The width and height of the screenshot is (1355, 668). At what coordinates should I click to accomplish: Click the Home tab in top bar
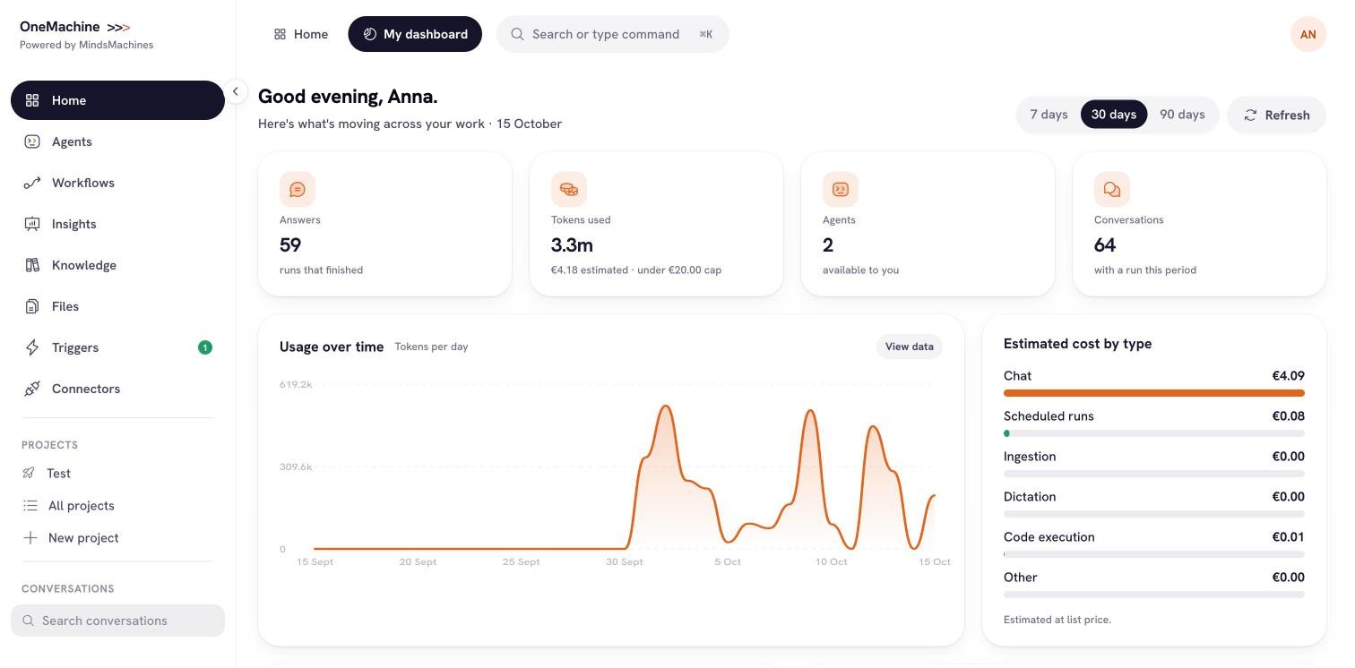(x=301, y=34)
